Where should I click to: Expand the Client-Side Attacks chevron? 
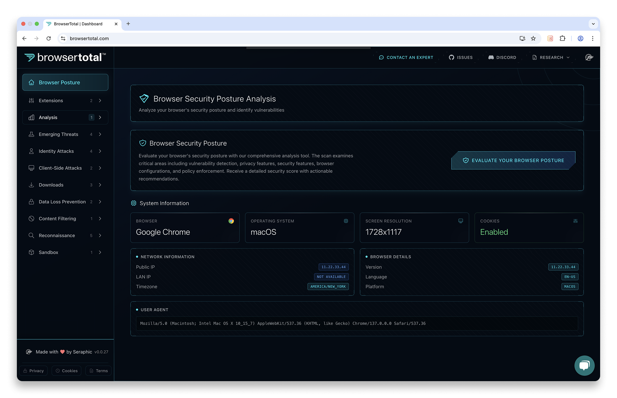click(100, 168)
